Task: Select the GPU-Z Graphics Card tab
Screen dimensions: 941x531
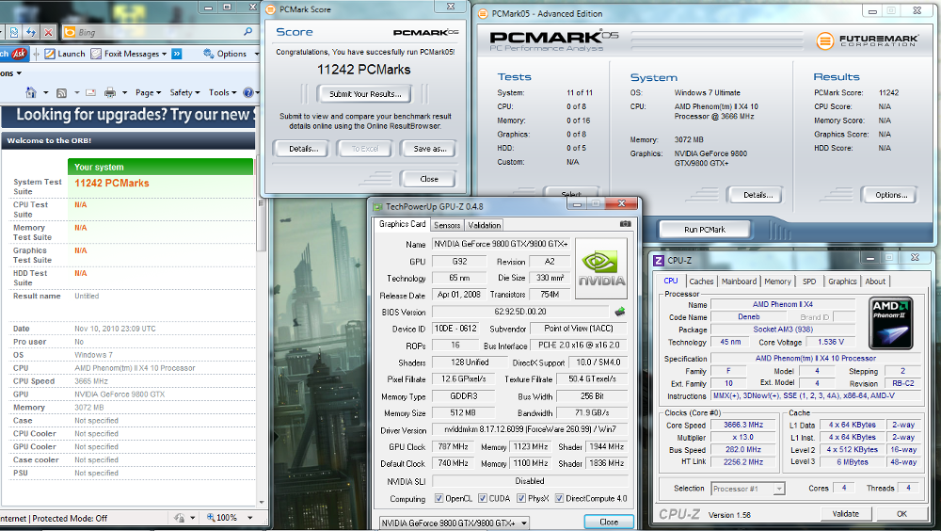Action: pyautogui.click(x=402, y=224)
